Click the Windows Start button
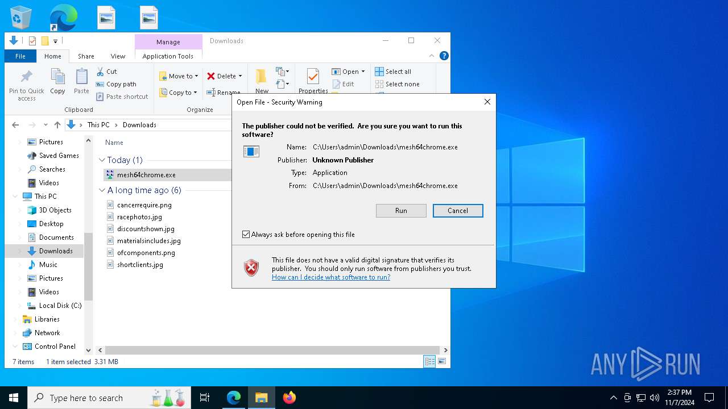Viewport: 728px width, 409px height. pyautogui.click(x=14, y=398)
